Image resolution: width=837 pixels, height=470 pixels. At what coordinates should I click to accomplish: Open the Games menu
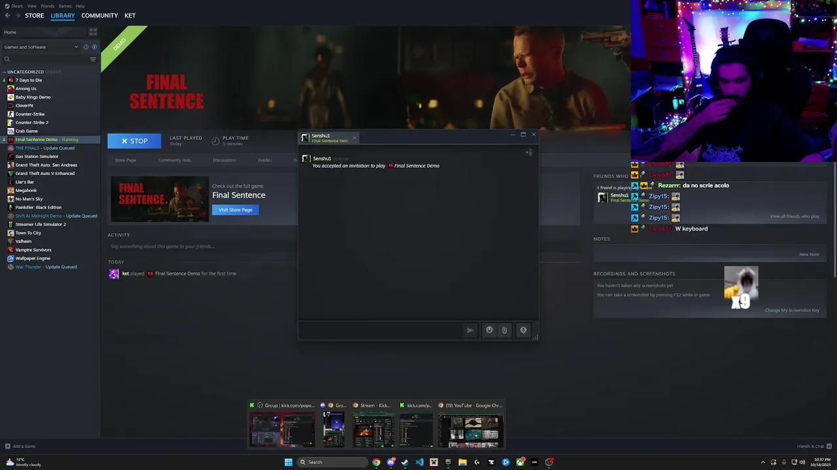coord(65,6)
